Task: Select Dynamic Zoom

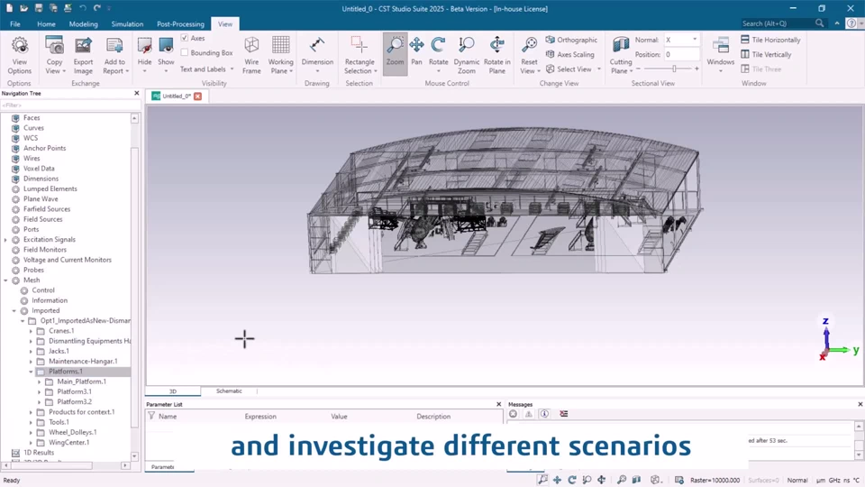Action: (x=467, y=55)
